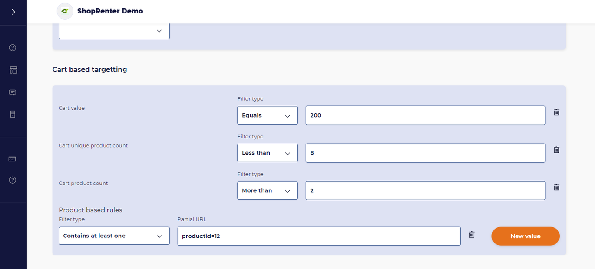Open the Equals filter type dropdown

pyautogui.click(x=267, y=115)
